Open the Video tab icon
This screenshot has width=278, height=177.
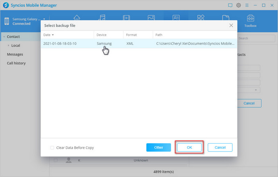pyautogui.click(x=126, y=17)
